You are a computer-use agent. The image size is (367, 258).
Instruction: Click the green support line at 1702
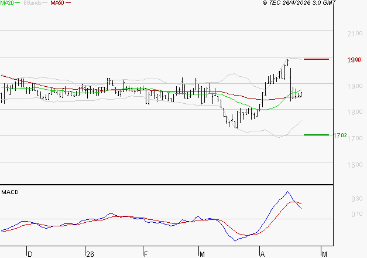point(316,135)
